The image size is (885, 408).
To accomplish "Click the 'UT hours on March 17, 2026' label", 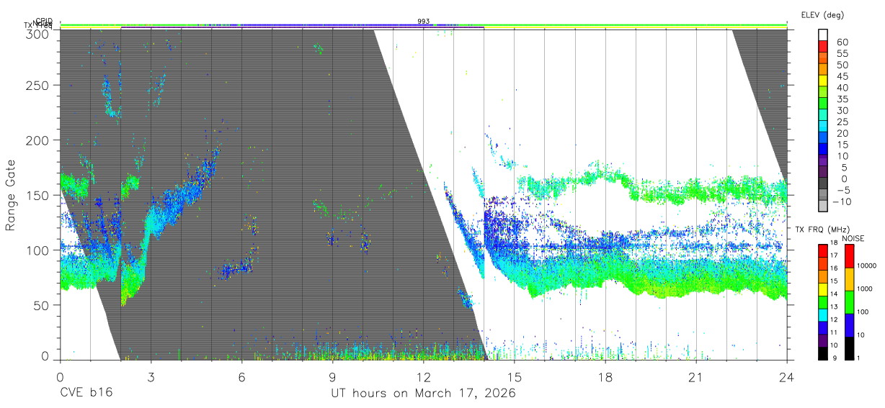I will tap(423, 394).
